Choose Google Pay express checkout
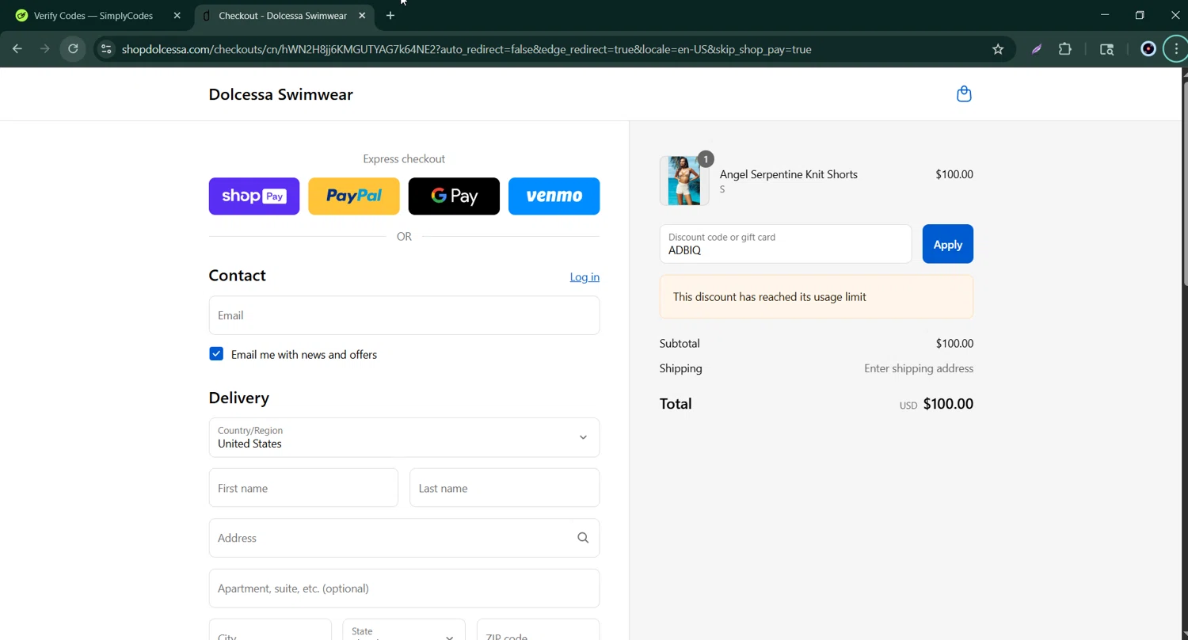The width and height of the screenshot is (1188, 640). click(454, 196)
